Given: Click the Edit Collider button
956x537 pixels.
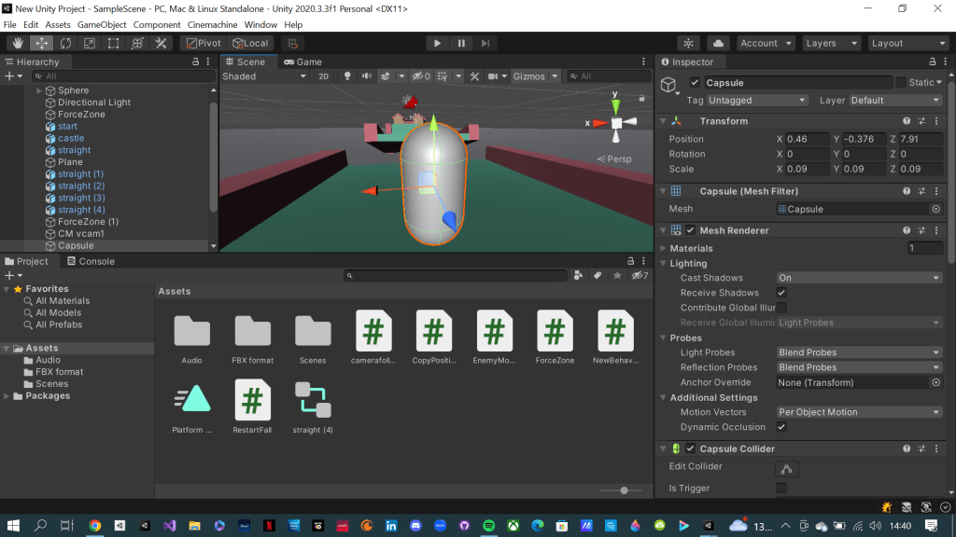Looking at the screenshot, I should click(787, 468).
